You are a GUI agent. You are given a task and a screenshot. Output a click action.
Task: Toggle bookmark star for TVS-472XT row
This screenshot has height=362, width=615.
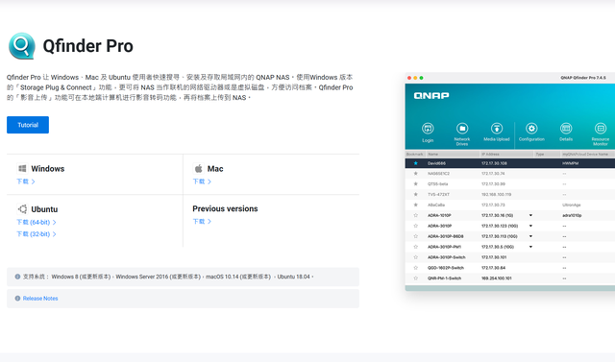click(x=416, y=194)
